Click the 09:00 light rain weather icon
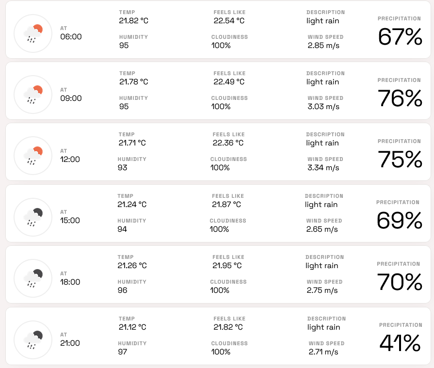434x368 pixels. click(33, 95)
